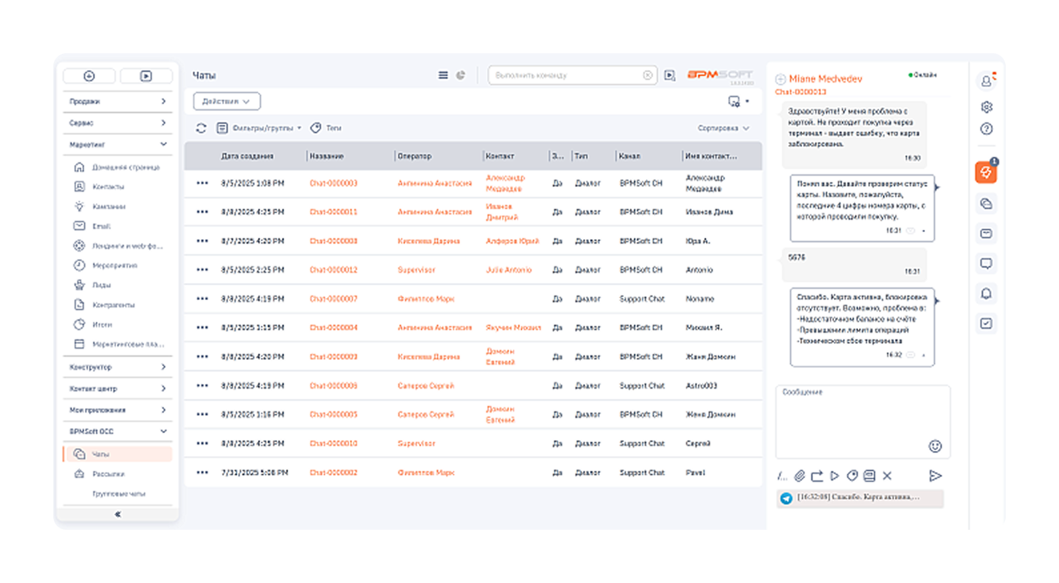Expand the Продажи sidebar section

[x=117, y=101]
